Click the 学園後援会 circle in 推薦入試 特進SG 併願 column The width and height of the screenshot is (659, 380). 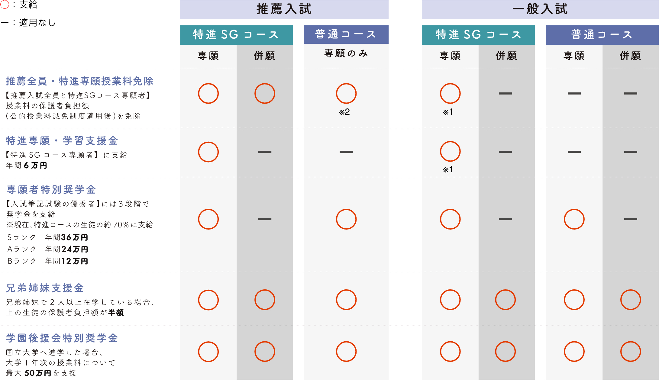(265, 351)
